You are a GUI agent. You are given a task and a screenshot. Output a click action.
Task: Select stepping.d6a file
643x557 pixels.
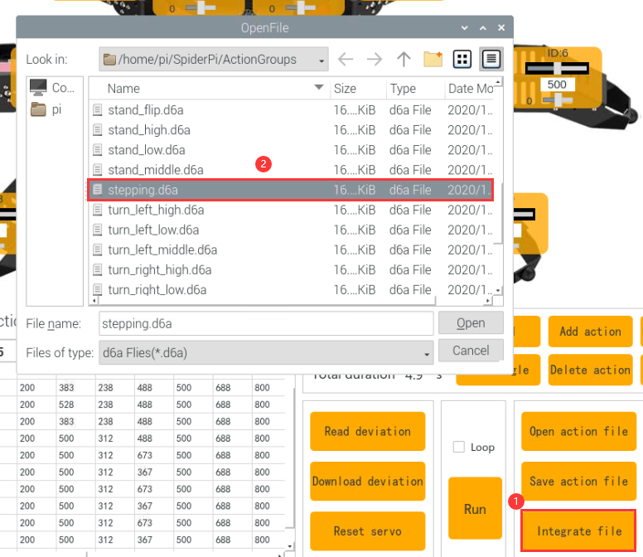(x=291, y=190)
